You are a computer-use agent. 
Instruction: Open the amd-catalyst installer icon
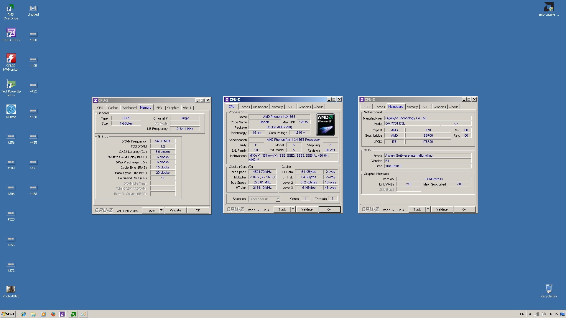(549, 9)
